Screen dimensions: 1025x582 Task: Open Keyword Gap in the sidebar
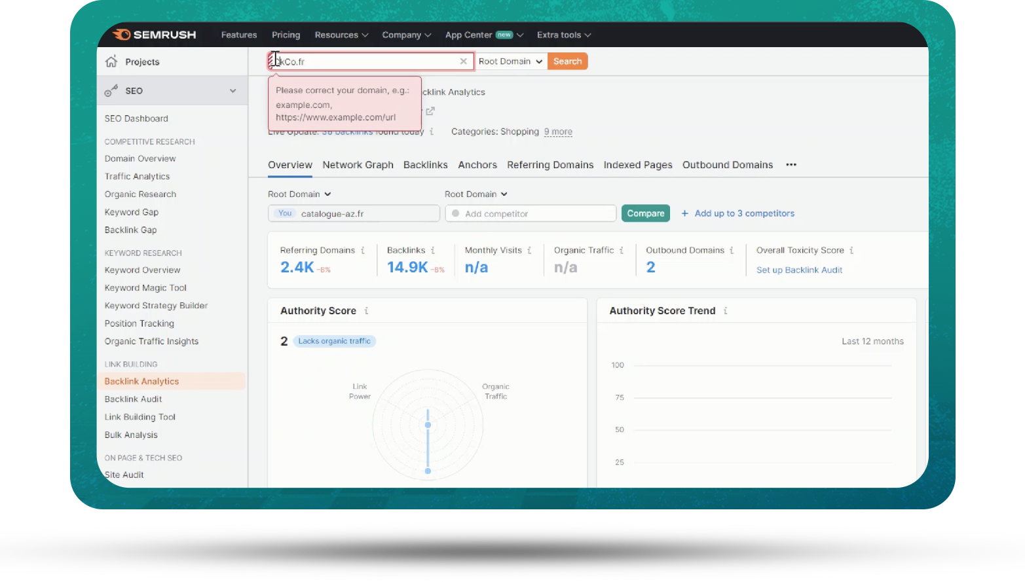132,212
